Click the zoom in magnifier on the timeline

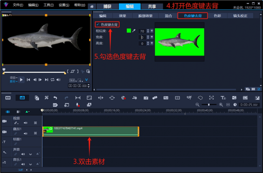click(x=221, y=105)
